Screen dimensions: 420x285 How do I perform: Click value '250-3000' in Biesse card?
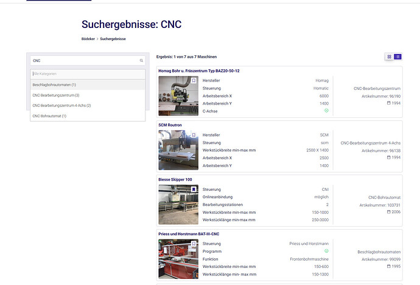(x=320, y=220)
